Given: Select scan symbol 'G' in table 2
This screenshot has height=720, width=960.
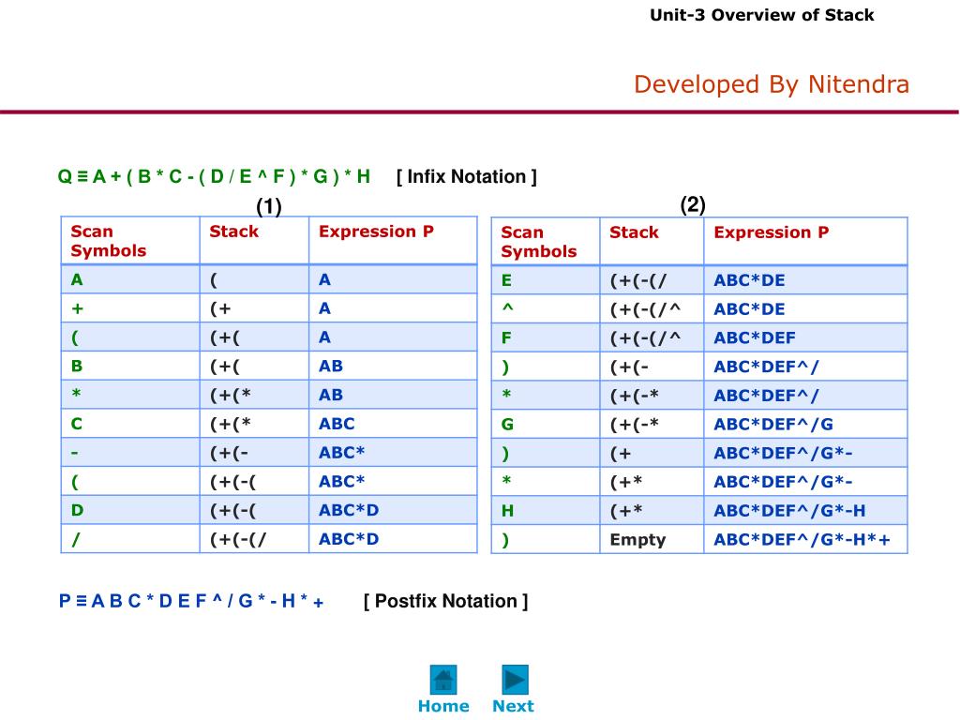Looking at the screenshot, I should (507, 425).
